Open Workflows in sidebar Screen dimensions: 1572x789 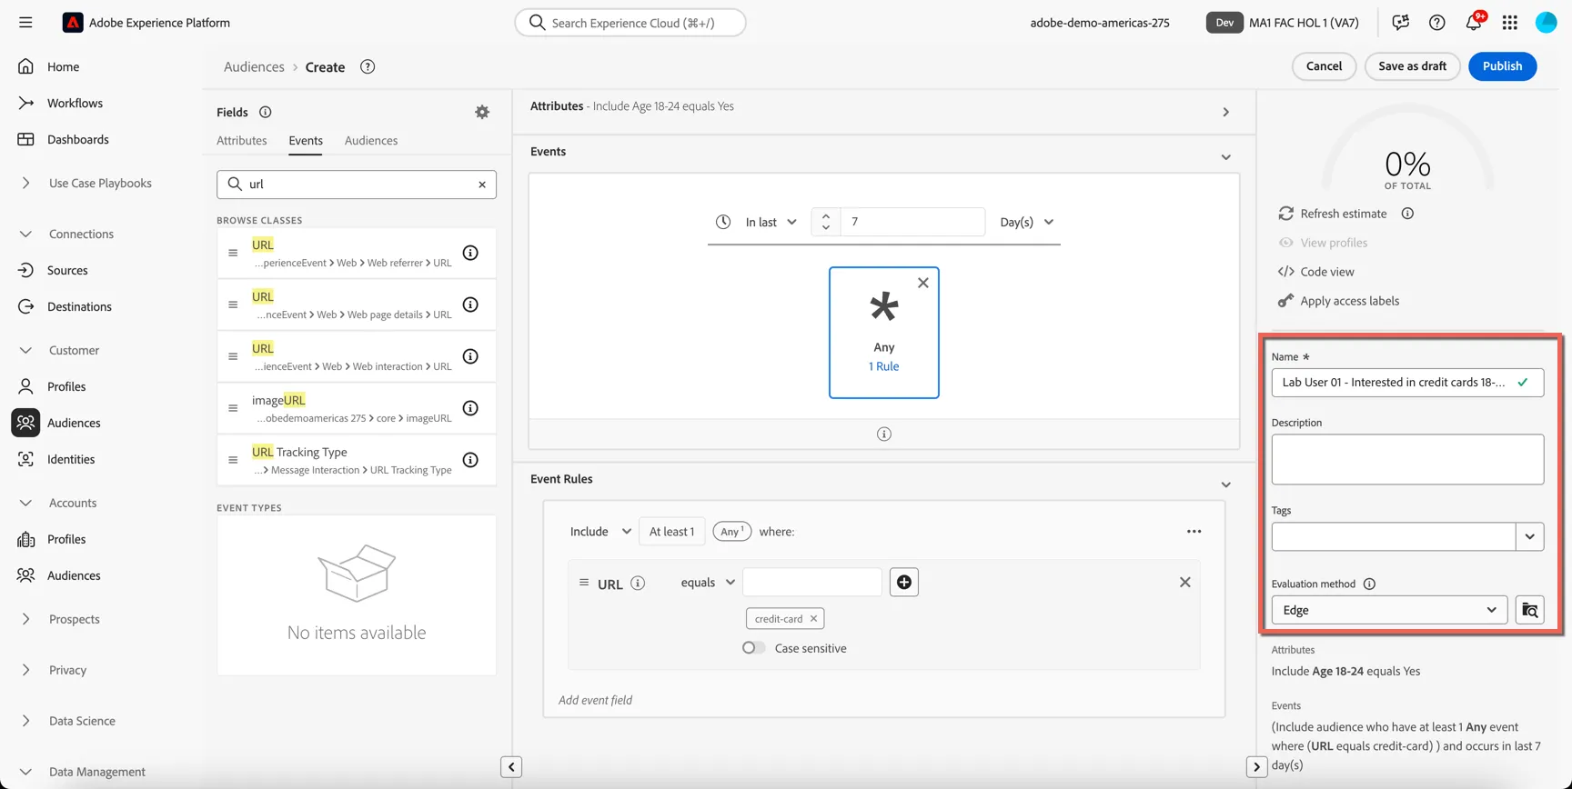tap(75, 104)
